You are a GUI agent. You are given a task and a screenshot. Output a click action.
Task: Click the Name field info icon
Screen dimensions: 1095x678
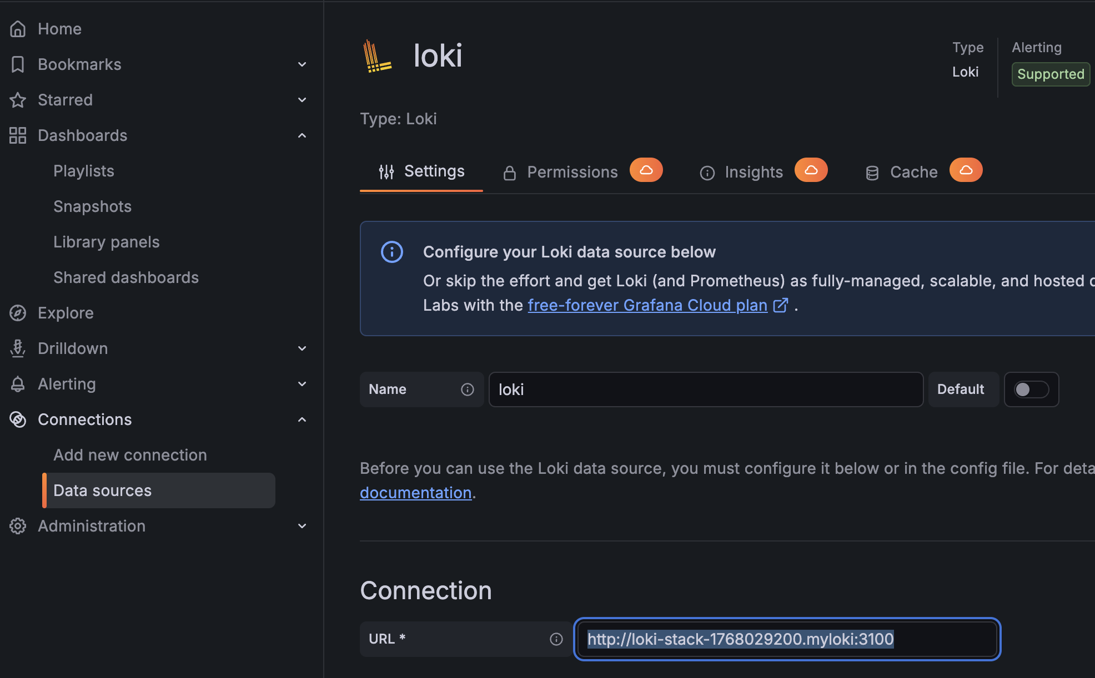468,389
